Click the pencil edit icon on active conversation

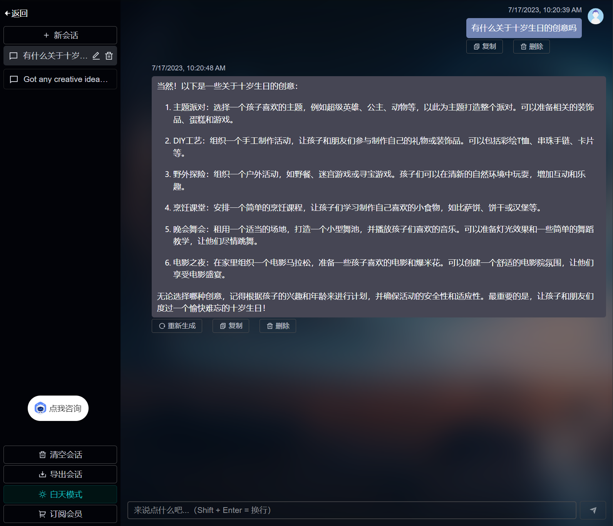pyautogui.click(x=96, y=56)
